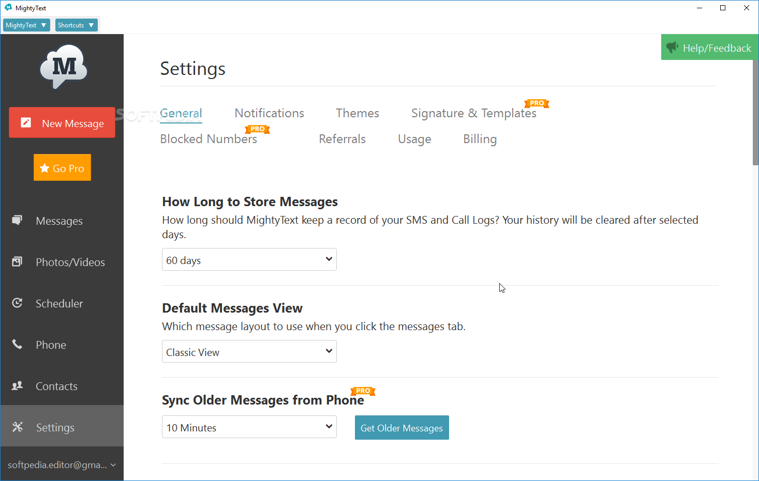Click the Default Messages View heading

(232, 308)
